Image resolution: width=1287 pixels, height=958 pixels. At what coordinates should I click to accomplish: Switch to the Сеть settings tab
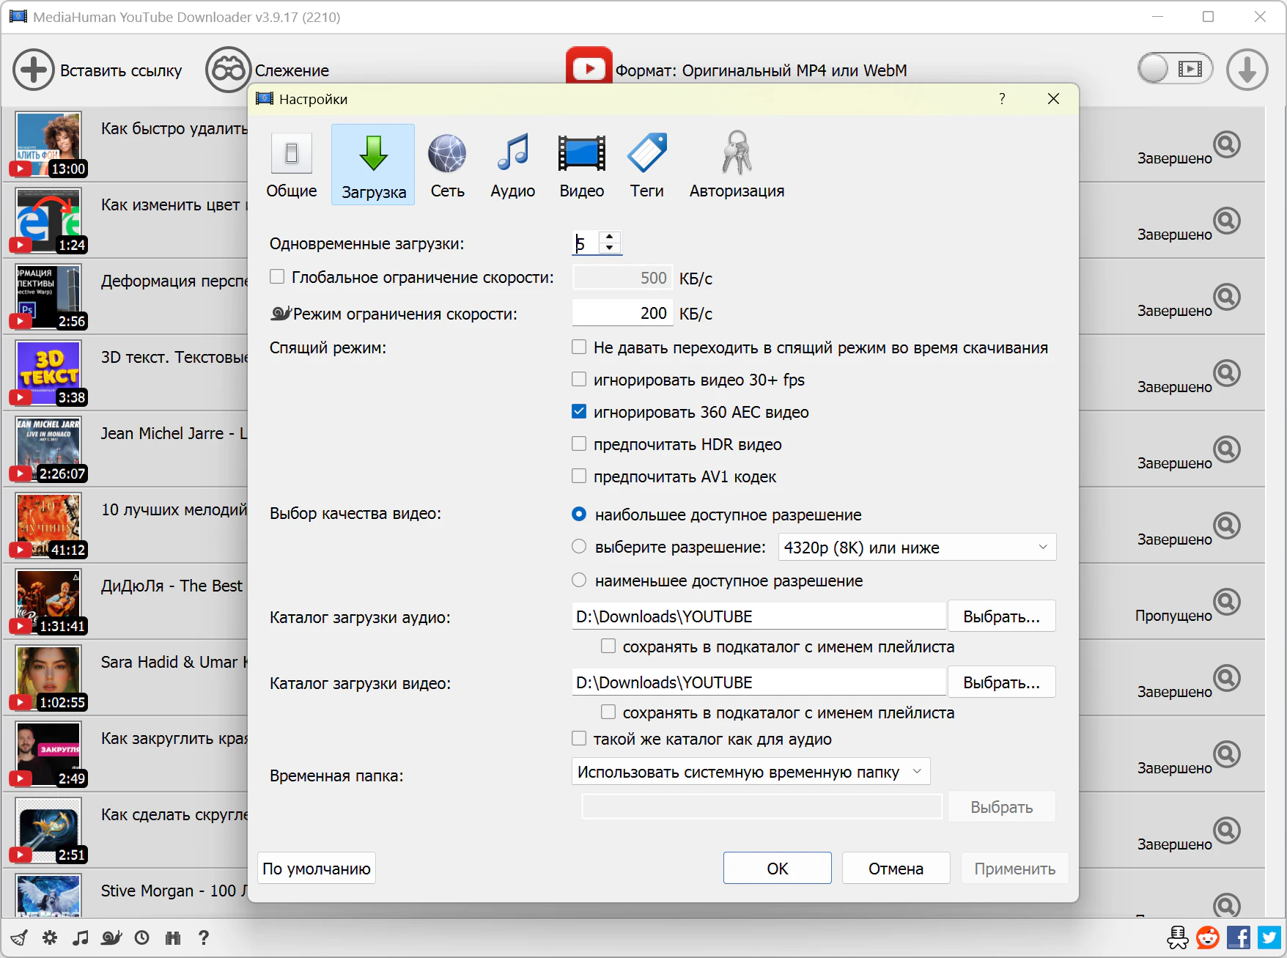pyautogui.click(x=447, y=165)
